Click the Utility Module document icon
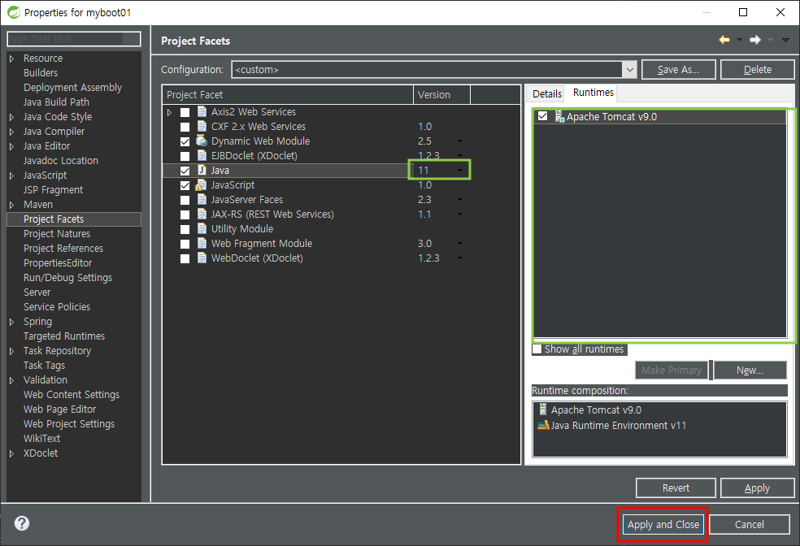This screenshot has width=800, height=546. pos(202,229)
